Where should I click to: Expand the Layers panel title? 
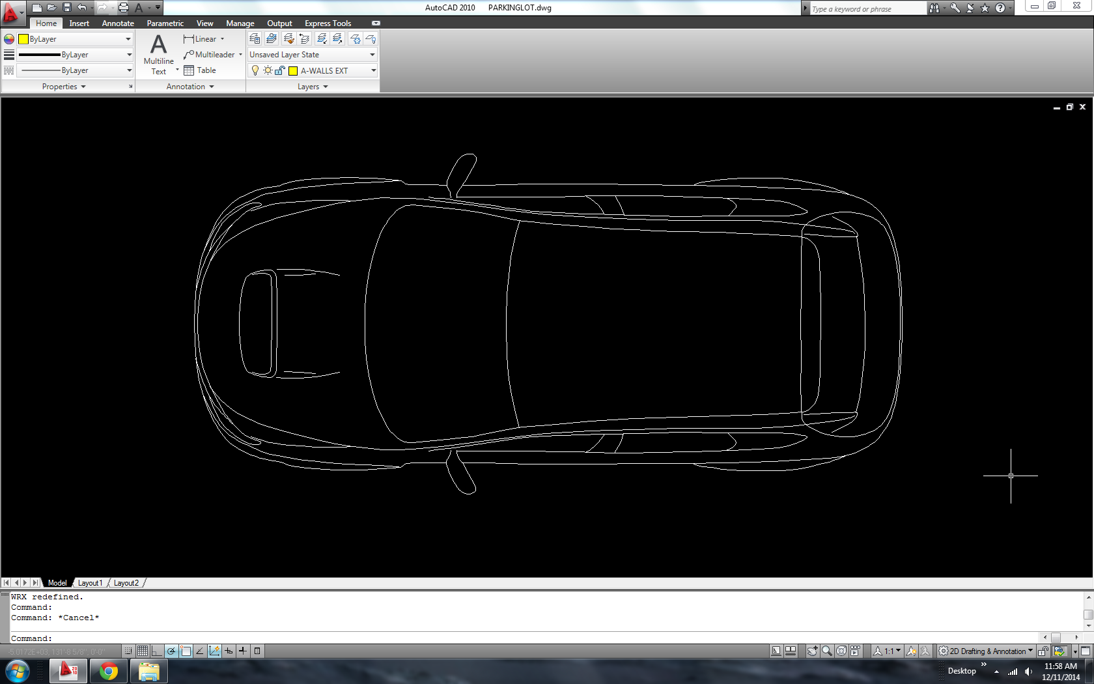pos(313,87)
